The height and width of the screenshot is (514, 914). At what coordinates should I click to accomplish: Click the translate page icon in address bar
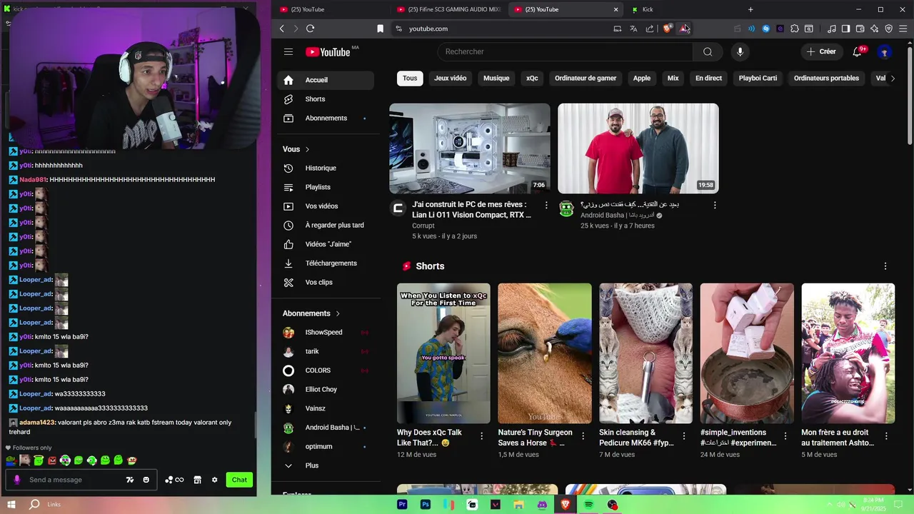633,29
